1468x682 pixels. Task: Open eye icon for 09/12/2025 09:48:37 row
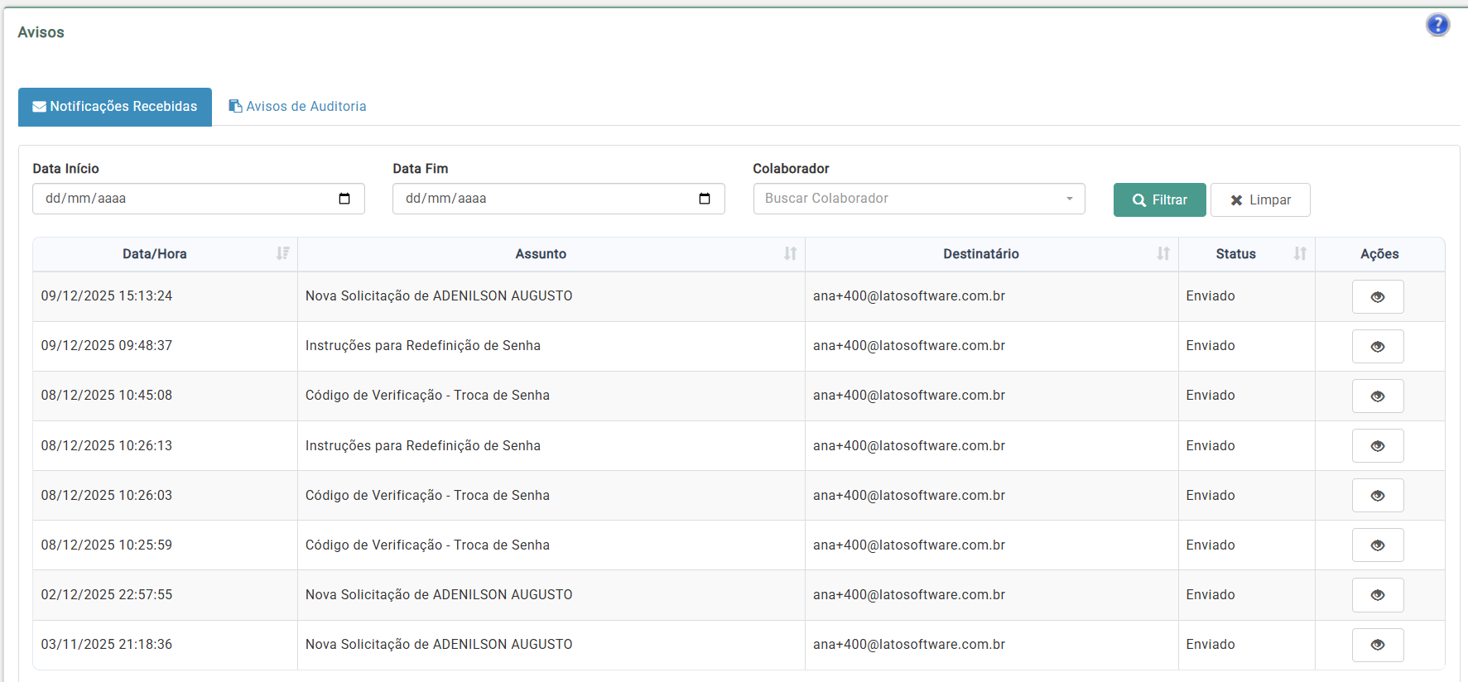coord(1377,347)
